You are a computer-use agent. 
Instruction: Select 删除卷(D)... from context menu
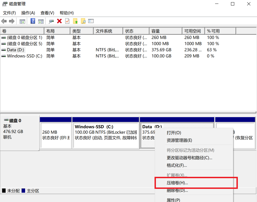point(177,191)
